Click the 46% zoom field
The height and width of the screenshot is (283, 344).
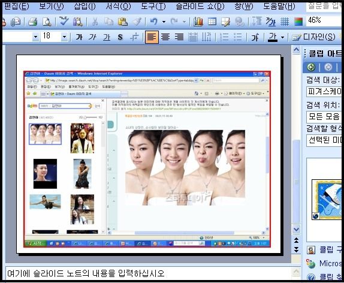point(324,21)
